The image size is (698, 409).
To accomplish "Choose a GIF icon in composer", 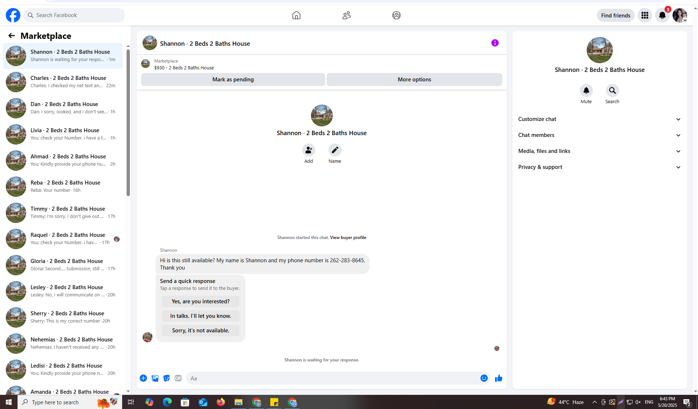I will tap(178, 378).
